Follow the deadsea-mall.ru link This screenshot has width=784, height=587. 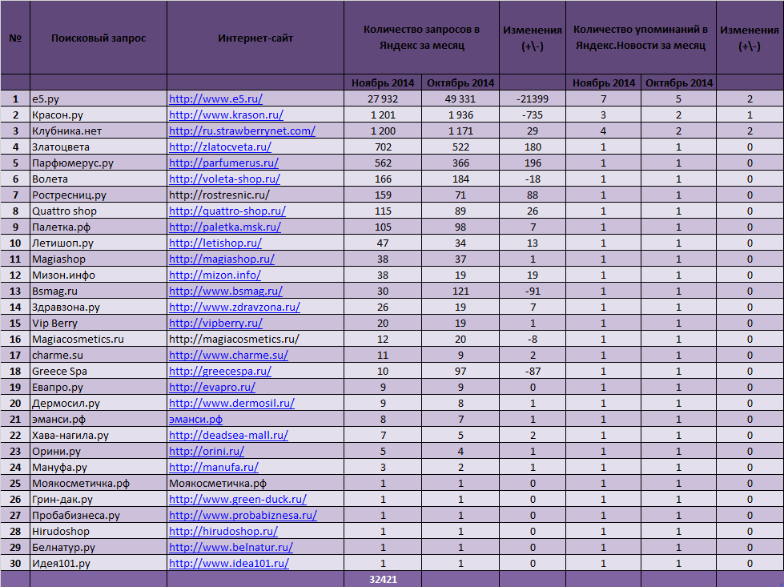click(x=228, y=435)
